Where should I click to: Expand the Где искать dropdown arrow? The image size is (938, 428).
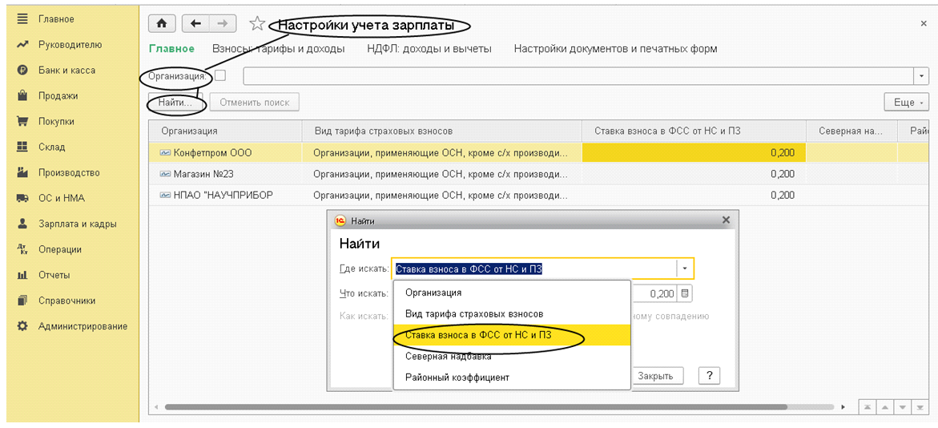pyautogui.click(x=685, y=269)
